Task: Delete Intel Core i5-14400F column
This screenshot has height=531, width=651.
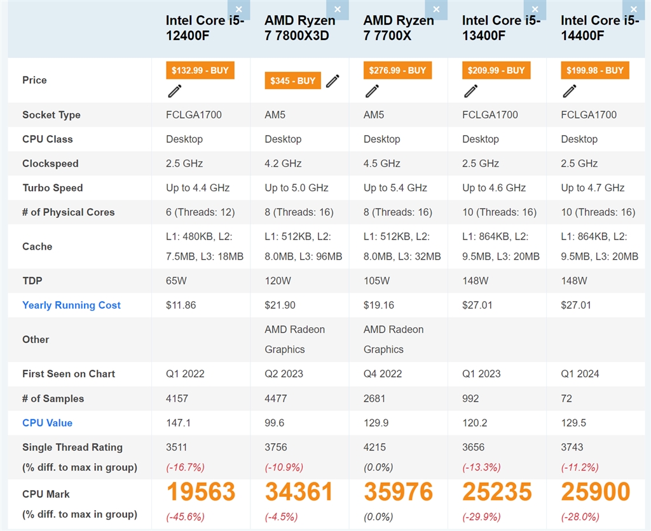Action: pyautogui.click(x=633, y=10)
